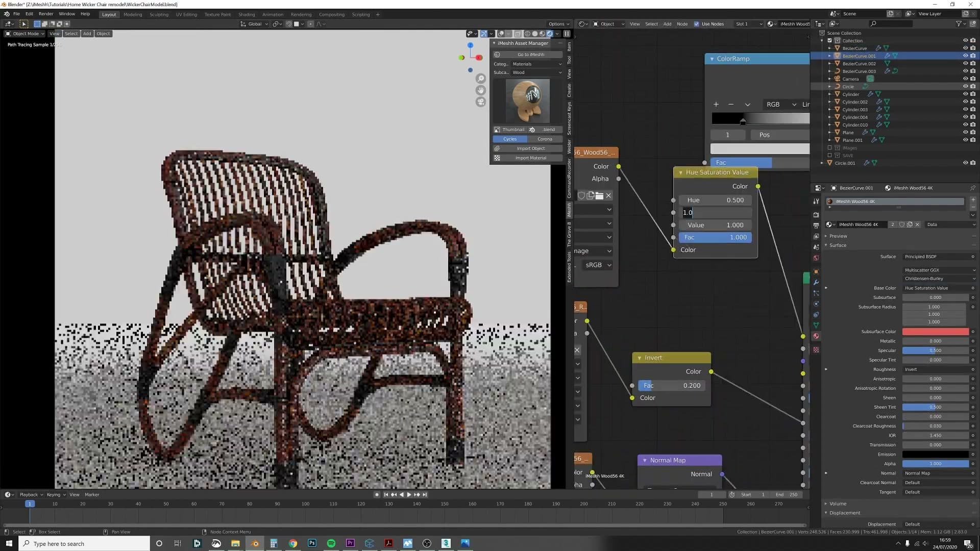Open the Output properties tab icon
Screen dimensions: 980x551
(816, 226)
